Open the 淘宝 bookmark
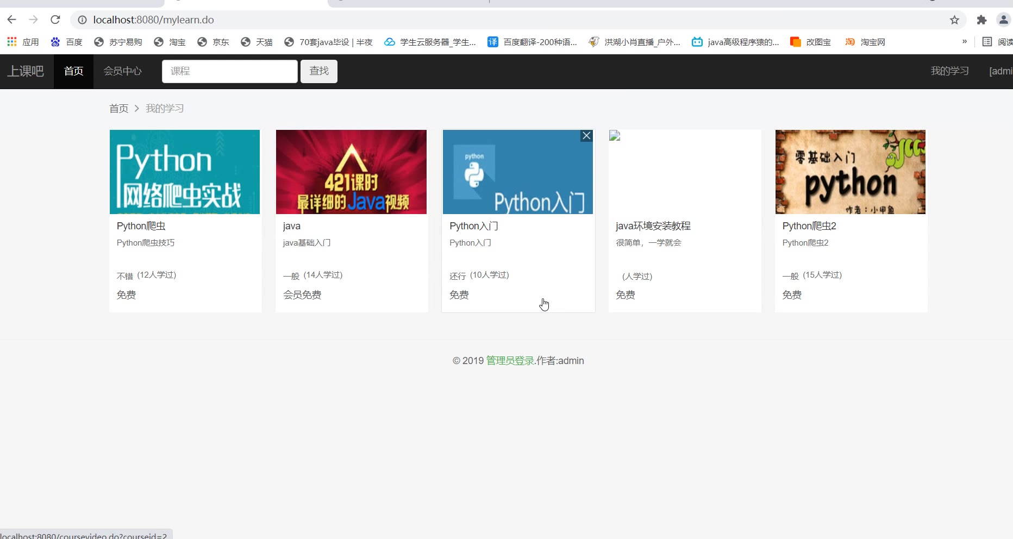The width and height of the screenshot is (1013, 539). click(x=170, y=42)
